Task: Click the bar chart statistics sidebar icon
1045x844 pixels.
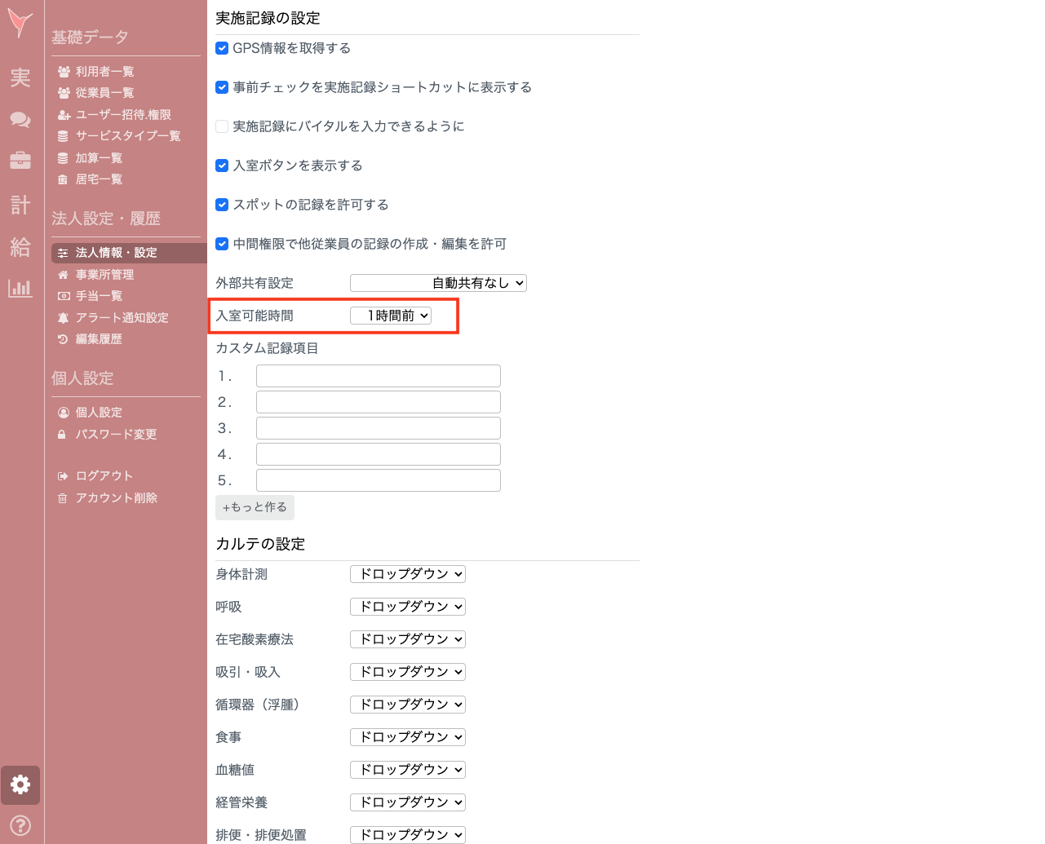Action: pyautogui.click(x=20, y=288)
